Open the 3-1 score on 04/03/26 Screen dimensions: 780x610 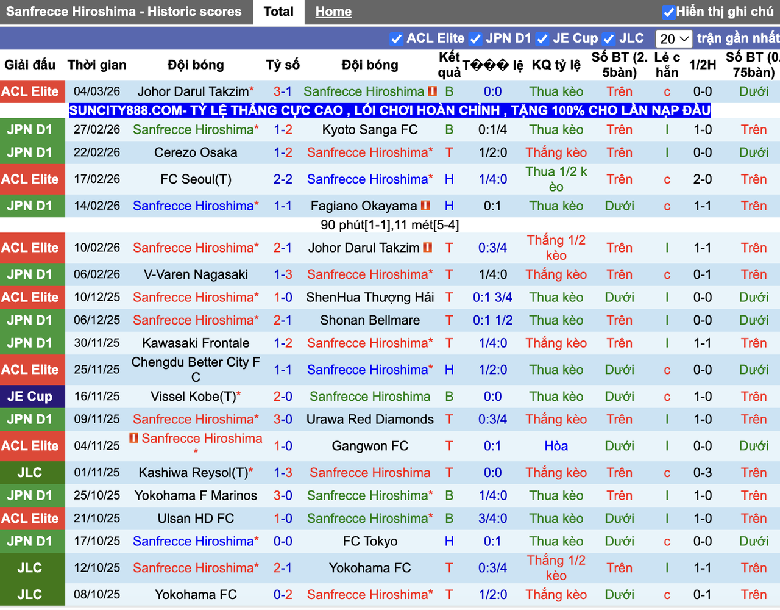click(283, 91)
